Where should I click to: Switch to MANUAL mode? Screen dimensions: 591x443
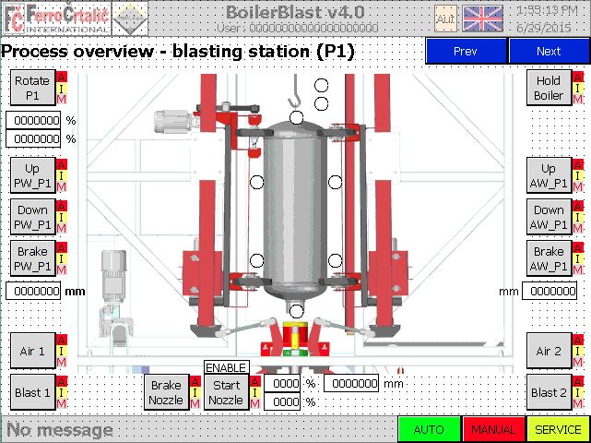point(493,429)
